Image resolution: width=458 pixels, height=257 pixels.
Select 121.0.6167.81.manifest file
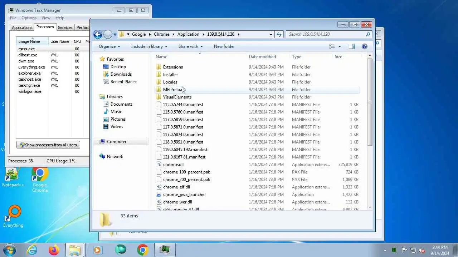click(184, 157)
